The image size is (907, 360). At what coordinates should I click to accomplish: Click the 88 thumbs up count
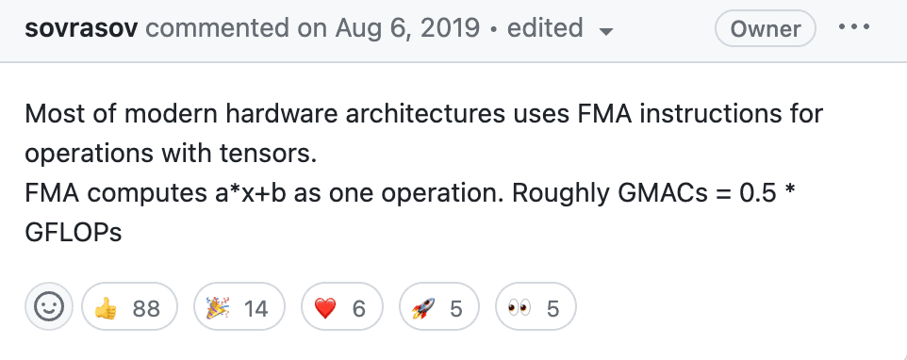click(x=146, y=308)
